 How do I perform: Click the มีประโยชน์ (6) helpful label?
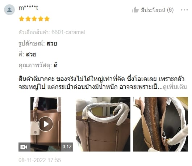point(157,10)
